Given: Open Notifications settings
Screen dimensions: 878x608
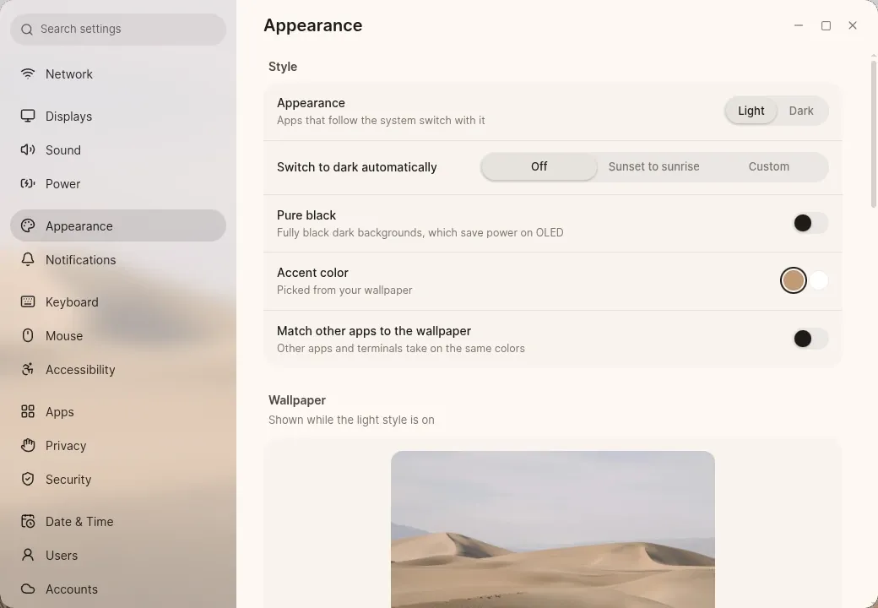Looking at the screenshot, I should pos(118,259).
